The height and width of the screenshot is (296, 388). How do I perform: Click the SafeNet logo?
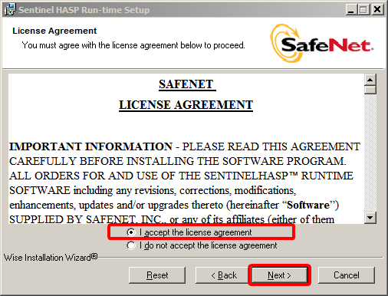(321, 44)
